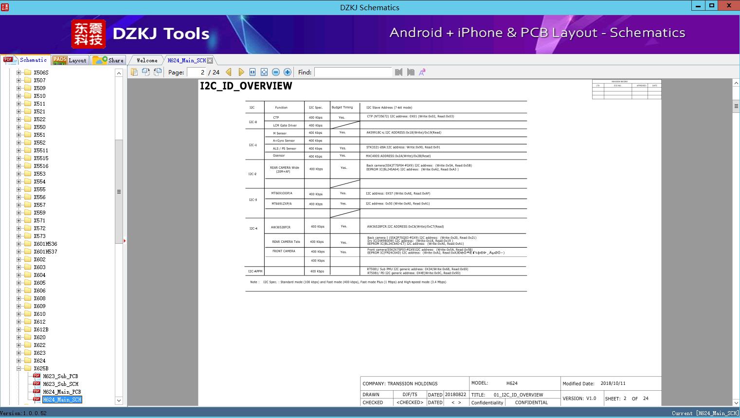Viewport: 740px width, 418px height.
Task: Click the DZKJ red logo in banner
Action: pyautogui.click(x=89, y=34)
